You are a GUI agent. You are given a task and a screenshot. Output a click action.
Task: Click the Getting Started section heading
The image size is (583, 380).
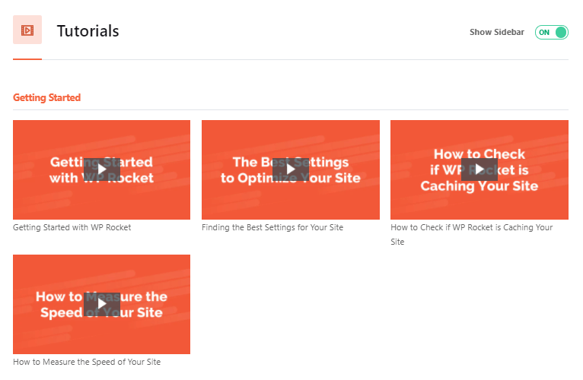pos(47,98)
